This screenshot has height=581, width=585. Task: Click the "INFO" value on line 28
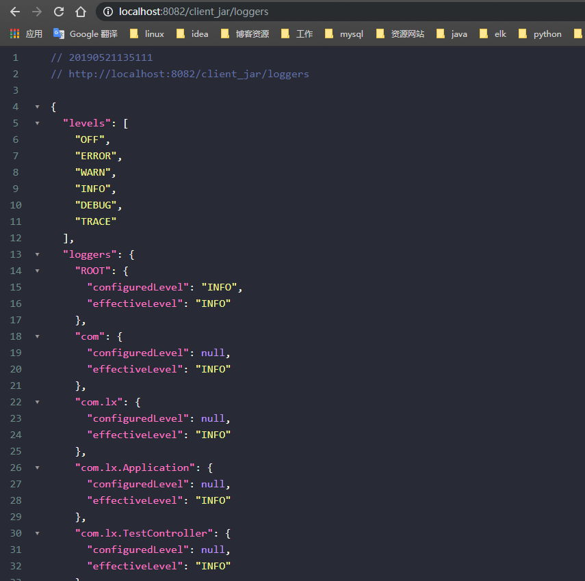point(213,500)
